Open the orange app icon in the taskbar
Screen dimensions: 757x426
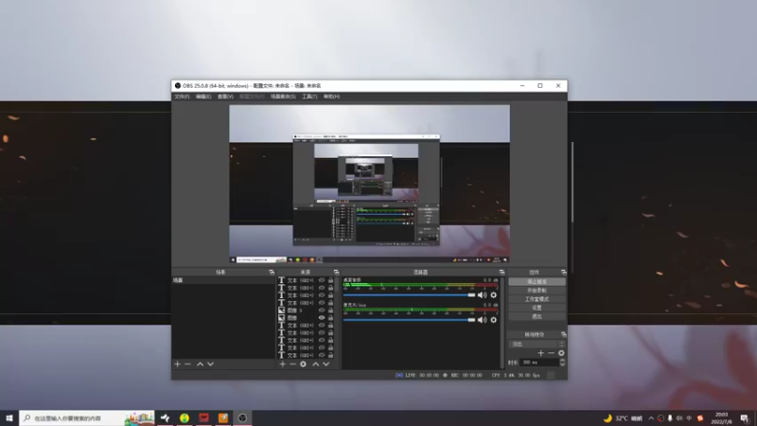point(223,417)
